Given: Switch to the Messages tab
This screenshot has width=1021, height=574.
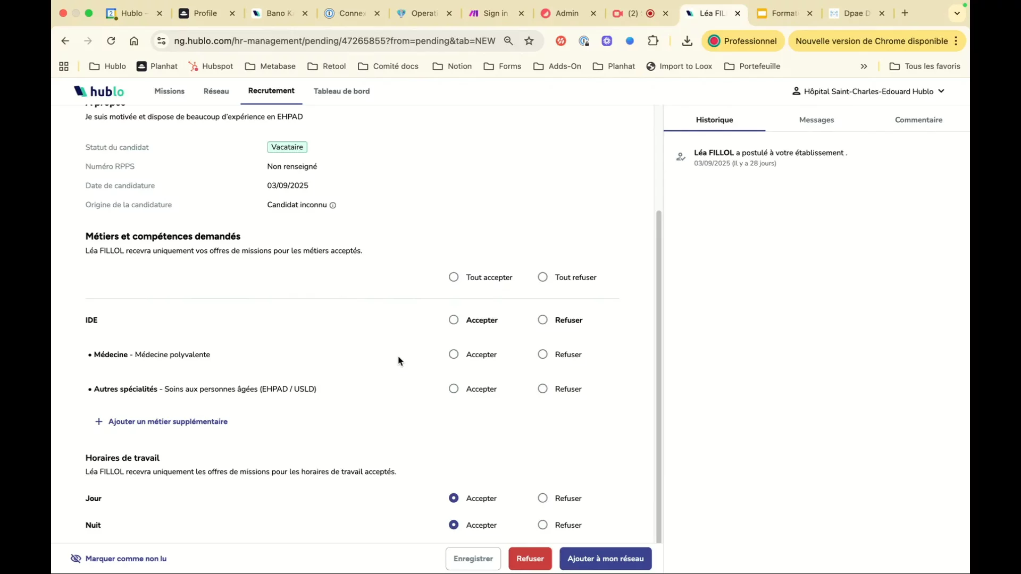Looking at the screenshot, I should (816, 120).
